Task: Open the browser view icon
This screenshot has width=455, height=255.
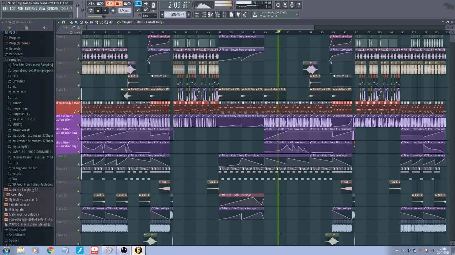Action: tap(218, 15)
